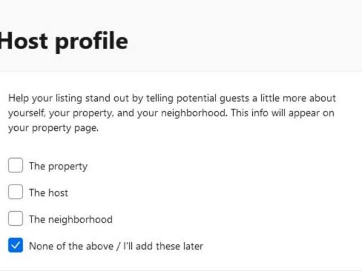Click the "The property" label text
Screen dimensions: 362x271
(x=58, y=166)
